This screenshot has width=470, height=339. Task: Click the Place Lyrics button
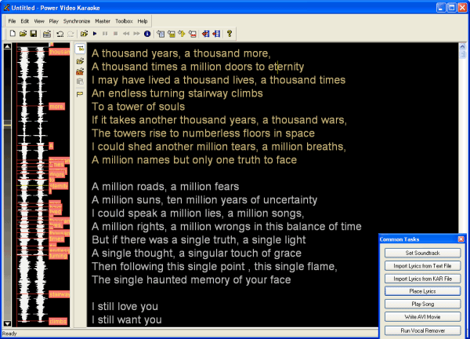pyautogui.click(x=423, y=291)
